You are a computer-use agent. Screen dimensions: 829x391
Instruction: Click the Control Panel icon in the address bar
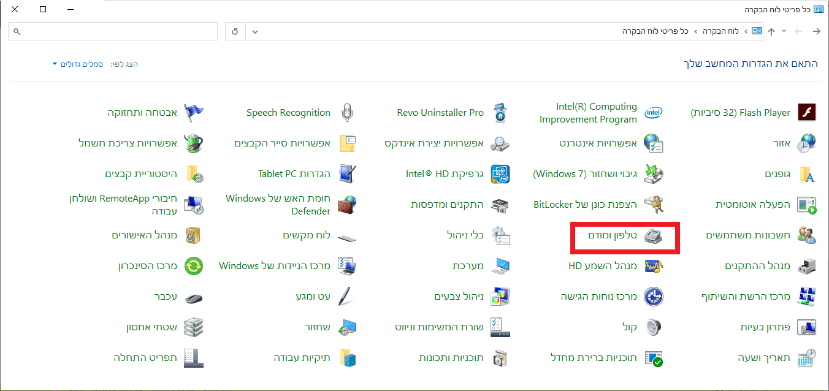pyautogui.click(x=757, y=31)
